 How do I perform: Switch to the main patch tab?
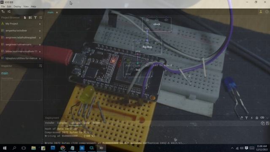pyautogui.click(x=51, y=12)
